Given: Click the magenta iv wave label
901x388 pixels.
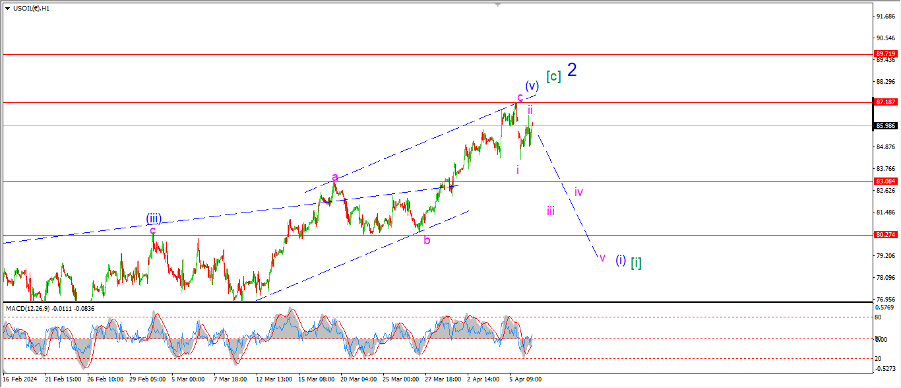Looking at the screenshot, I should (578, 192).
